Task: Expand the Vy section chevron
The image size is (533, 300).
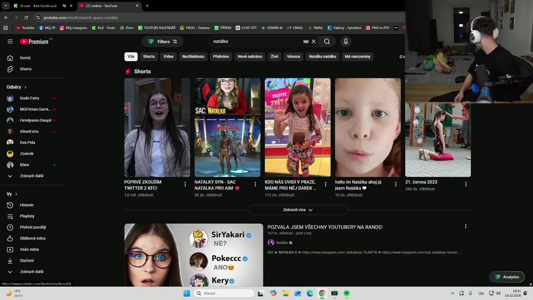Action: [16, 194]
